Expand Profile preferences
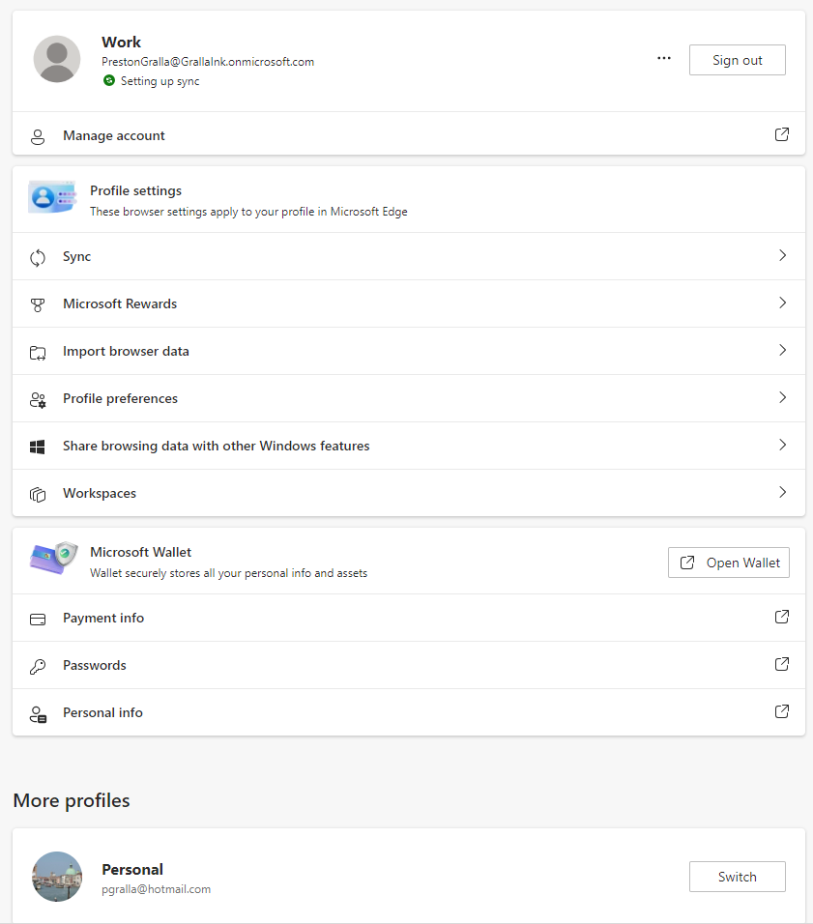Screen dimensions: 813x924 click(782, 398)
